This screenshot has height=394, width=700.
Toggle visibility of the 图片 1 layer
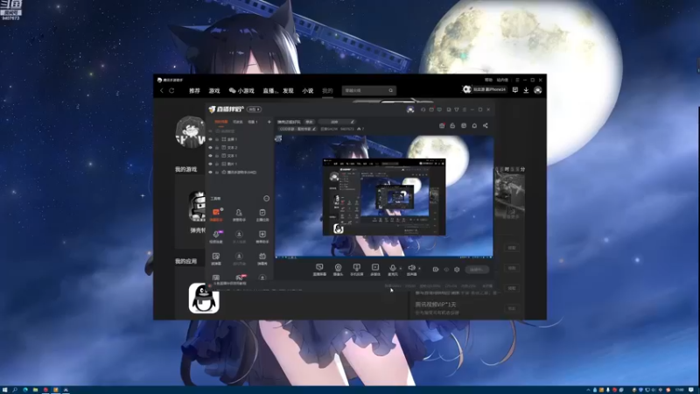point(211,164)
